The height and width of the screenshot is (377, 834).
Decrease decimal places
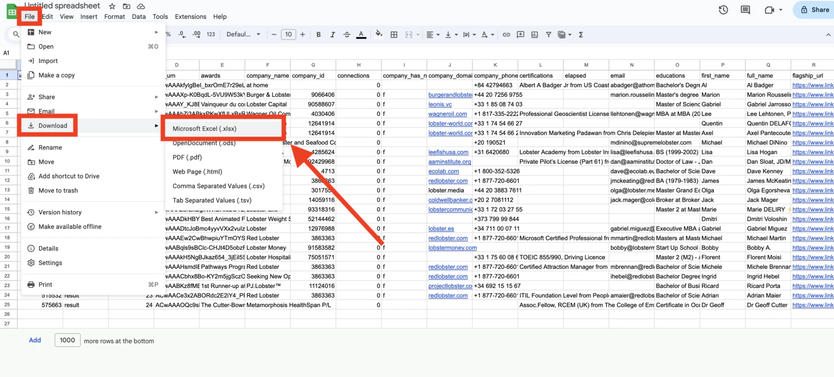click(x=181, y=34)
